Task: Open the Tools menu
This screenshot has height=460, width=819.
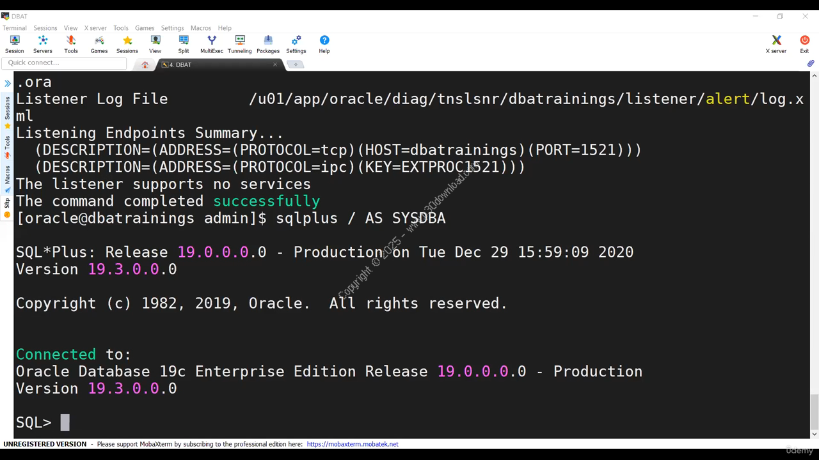Action: 120,28
